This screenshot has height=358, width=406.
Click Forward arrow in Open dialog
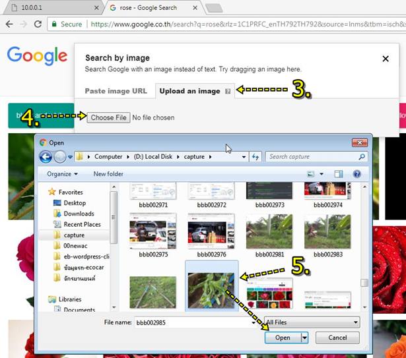click(60, 157)
